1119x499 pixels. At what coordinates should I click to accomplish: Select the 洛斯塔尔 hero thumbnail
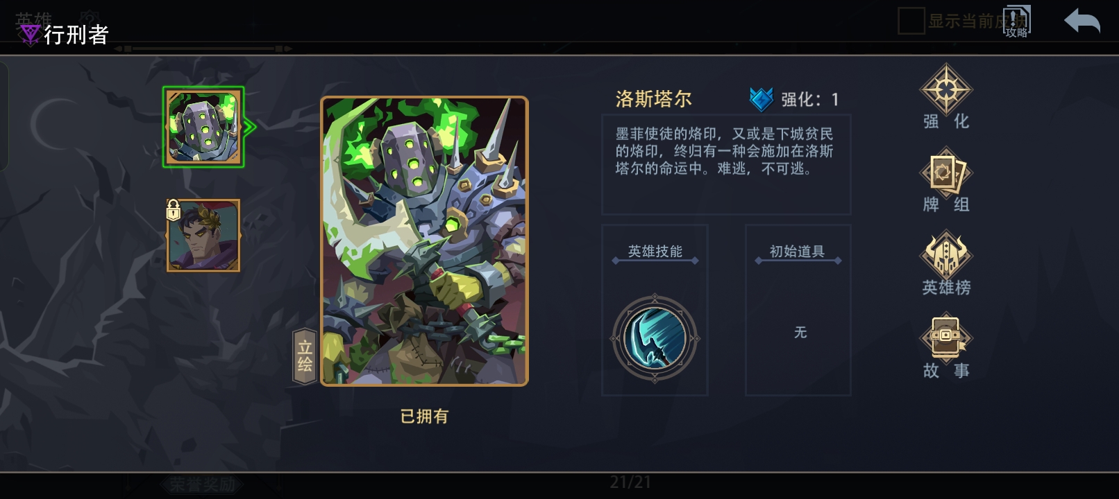[203, 127]
